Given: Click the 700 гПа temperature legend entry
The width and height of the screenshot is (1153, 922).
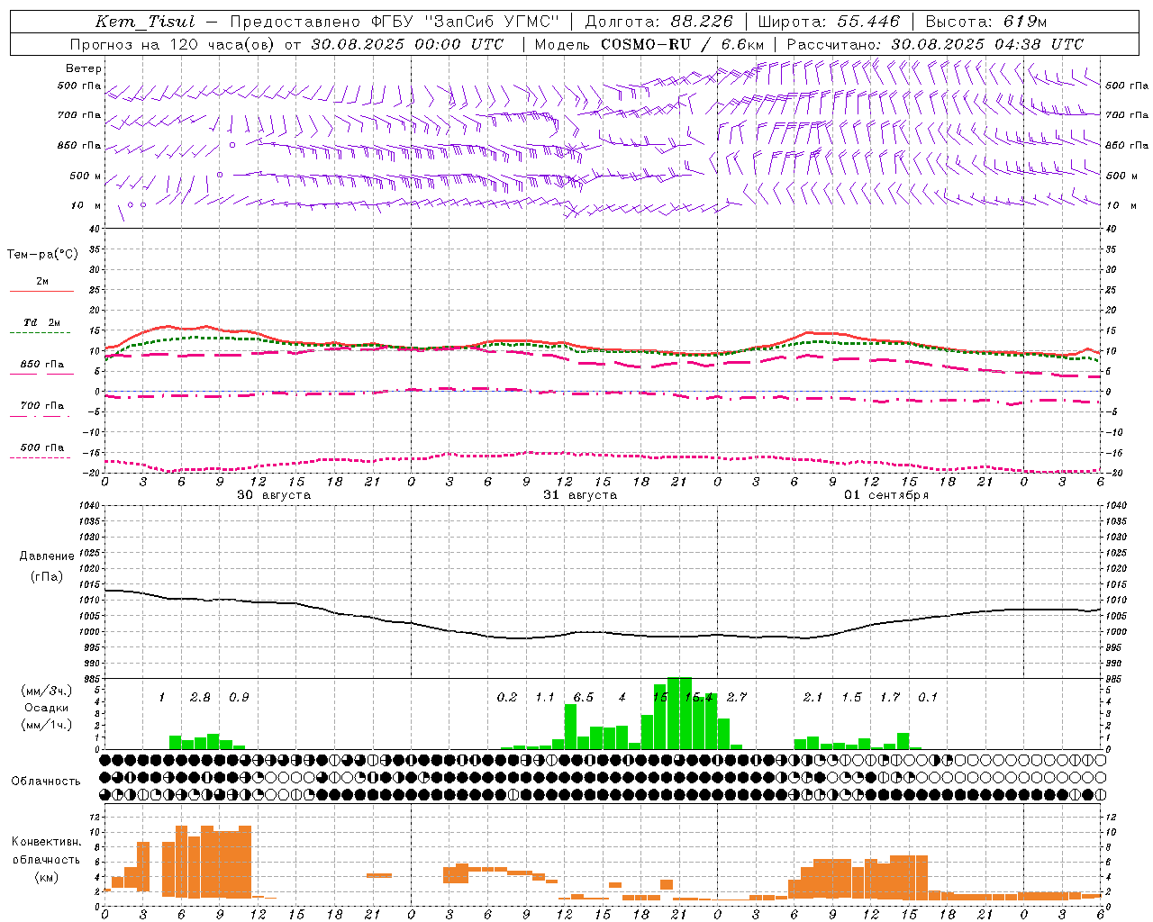Looking at the screenshot, I should (x=42, y=406).
